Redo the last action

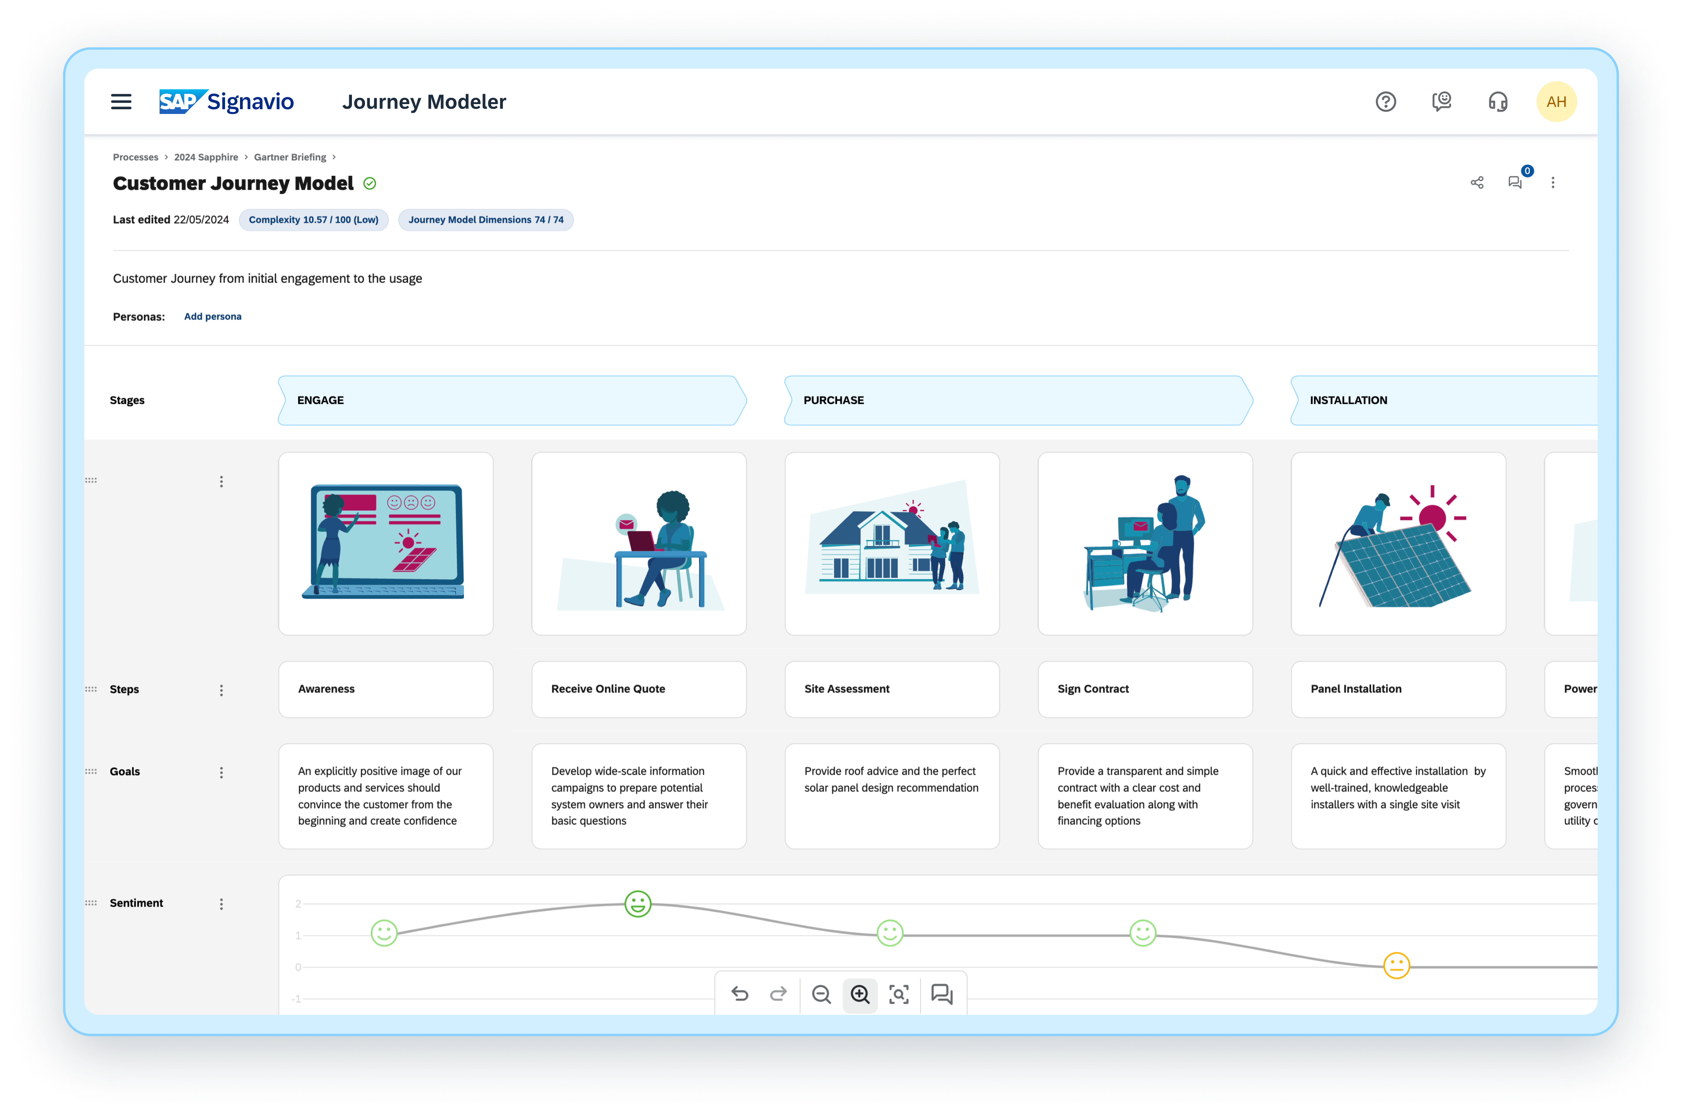coord(778,994)
